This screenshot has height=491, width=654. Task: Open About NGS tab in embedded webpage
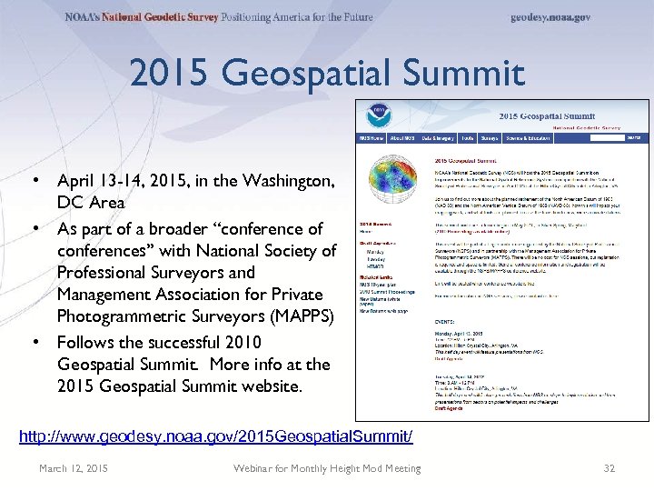402,138
